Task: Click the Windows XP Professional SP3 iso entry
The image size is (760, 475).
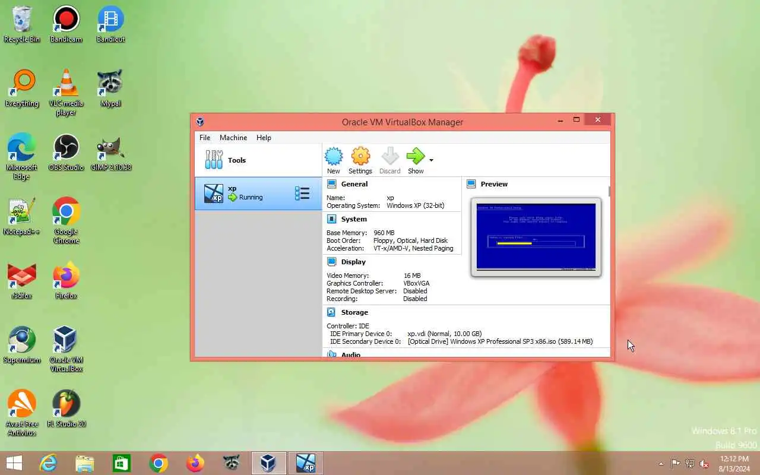Action: [x=500, y=341]
